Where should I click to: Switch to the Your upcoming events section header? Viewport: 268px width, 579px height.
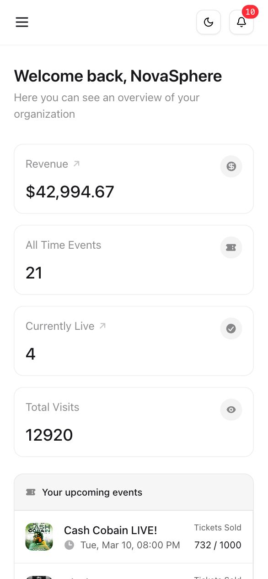[x=92, y=492]
